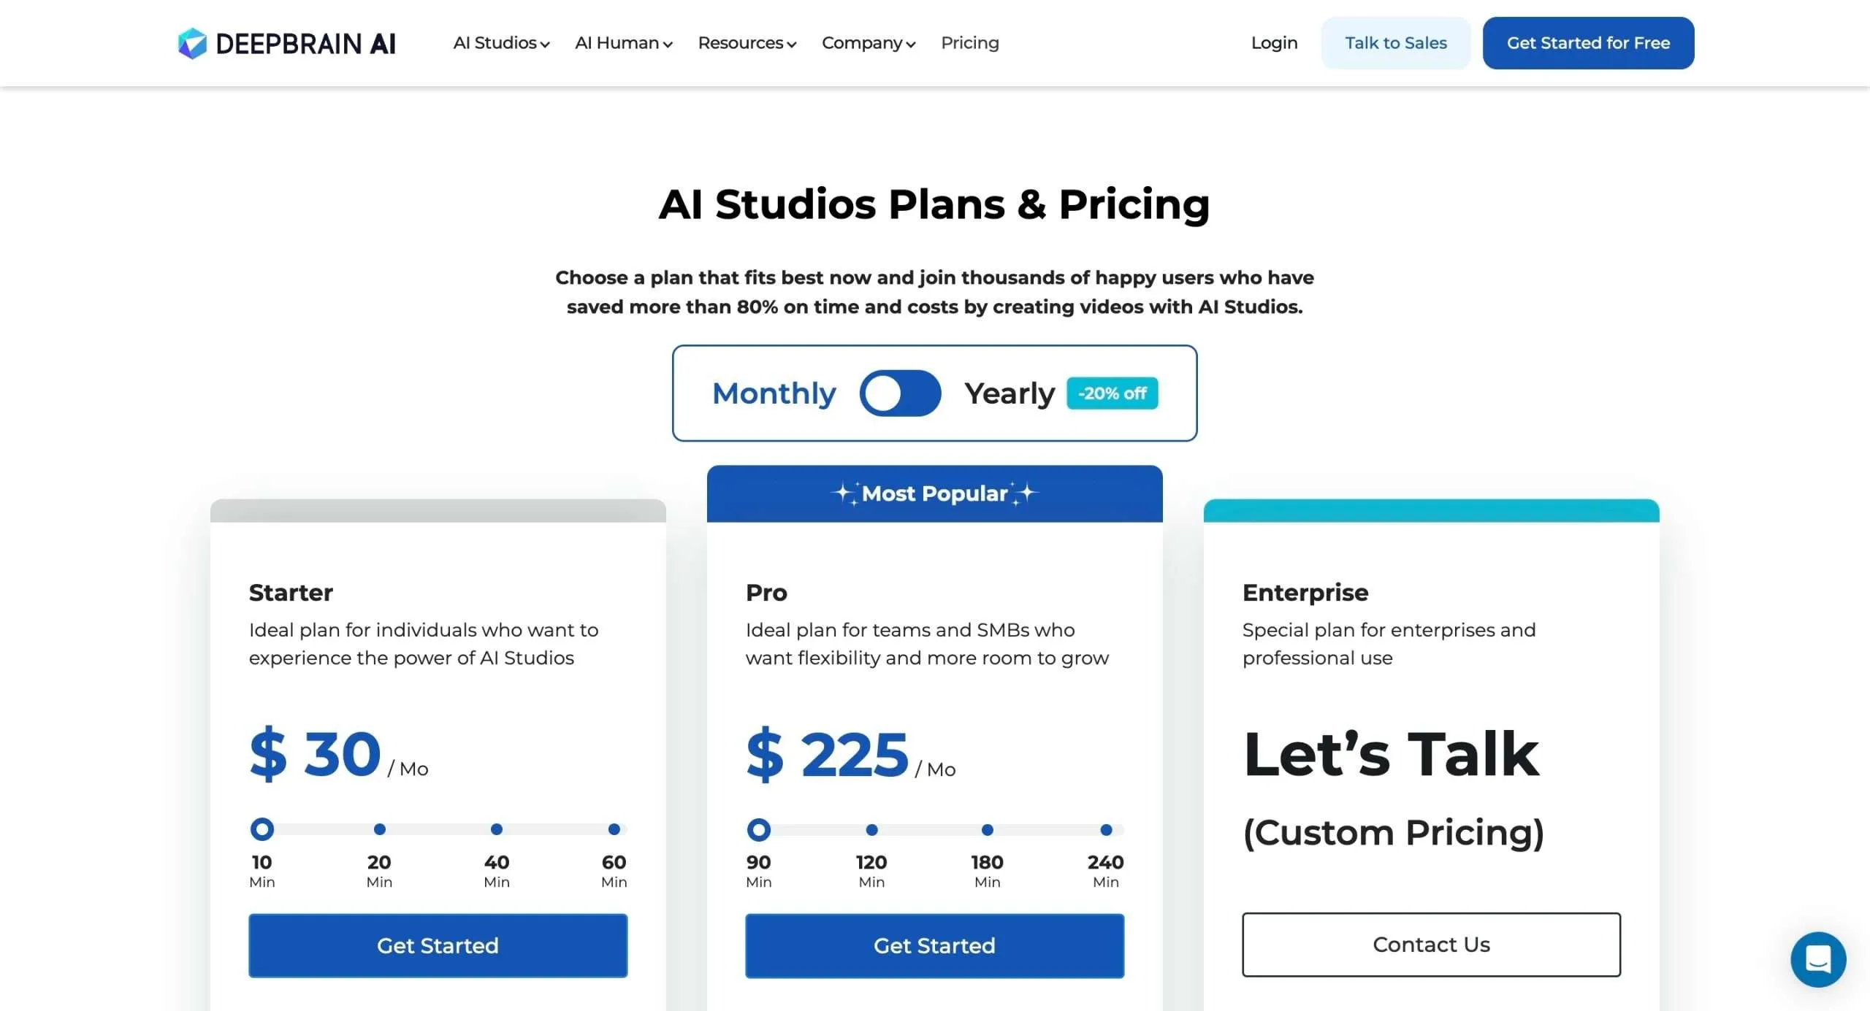The image size is (1870, 1011).
Task: Click the DeepBrain AI logo
Action: (x=286, y=43)
